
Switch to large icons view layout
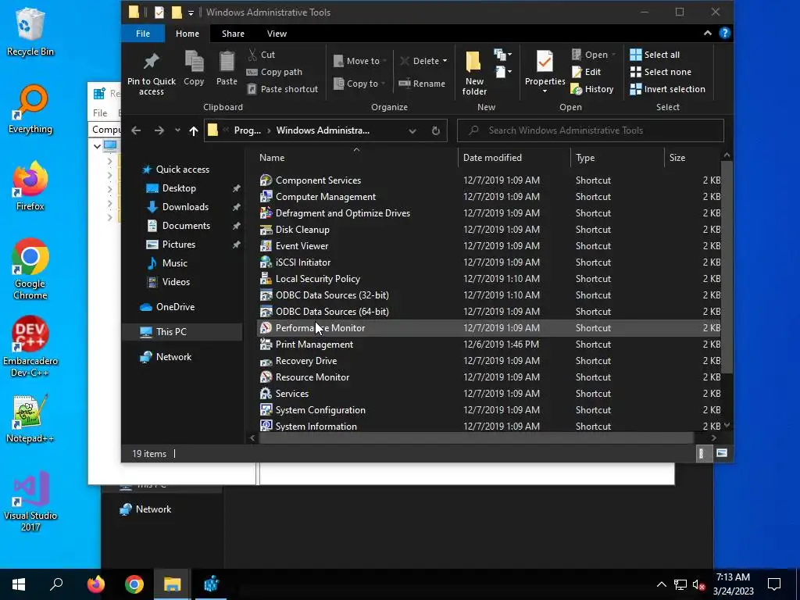721,453
